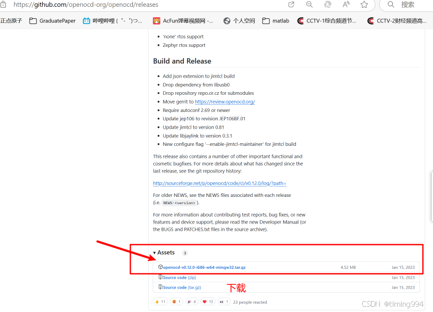
Task: Click the '23 people reacted' text
Action: tap(250, 302)
